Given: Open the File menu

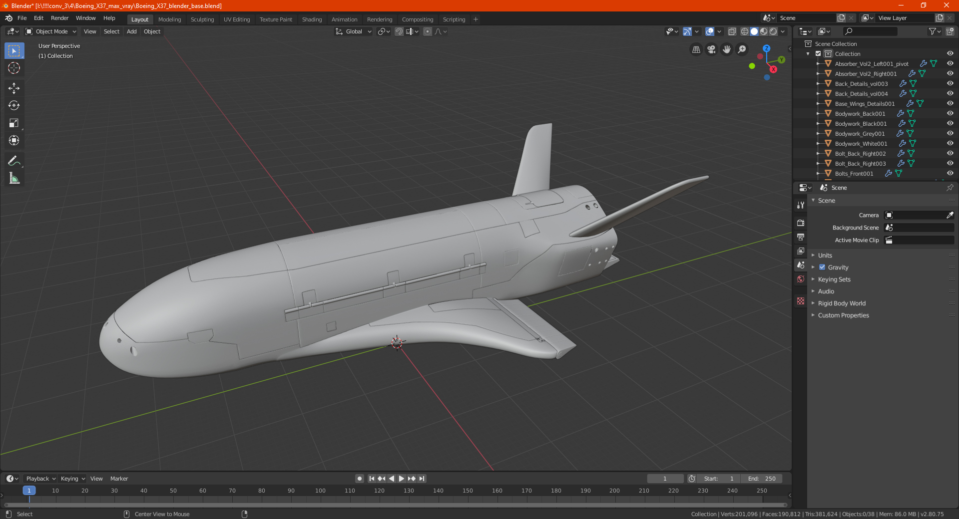Looking at the screenshot, I should click(x=22, y=18).
